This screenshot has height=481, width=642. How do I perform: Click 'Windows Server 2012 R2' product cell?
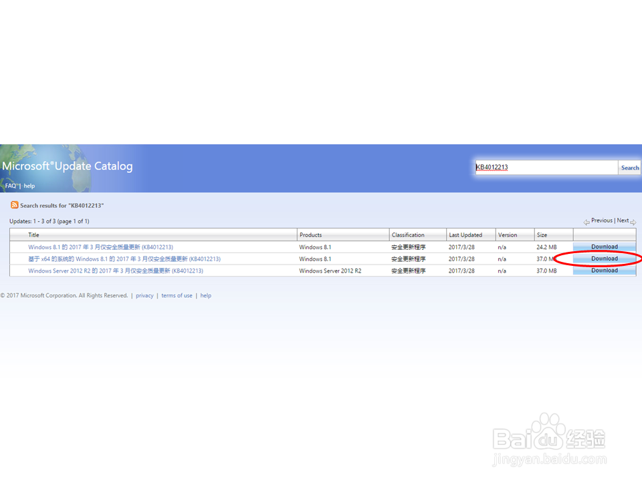[330, 271]
